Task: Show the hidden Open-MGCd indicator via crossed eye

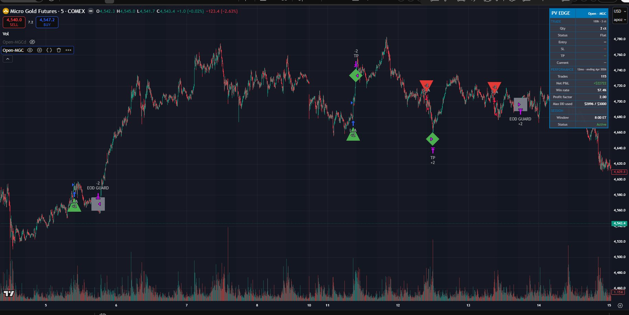Action: coord(32,42)
